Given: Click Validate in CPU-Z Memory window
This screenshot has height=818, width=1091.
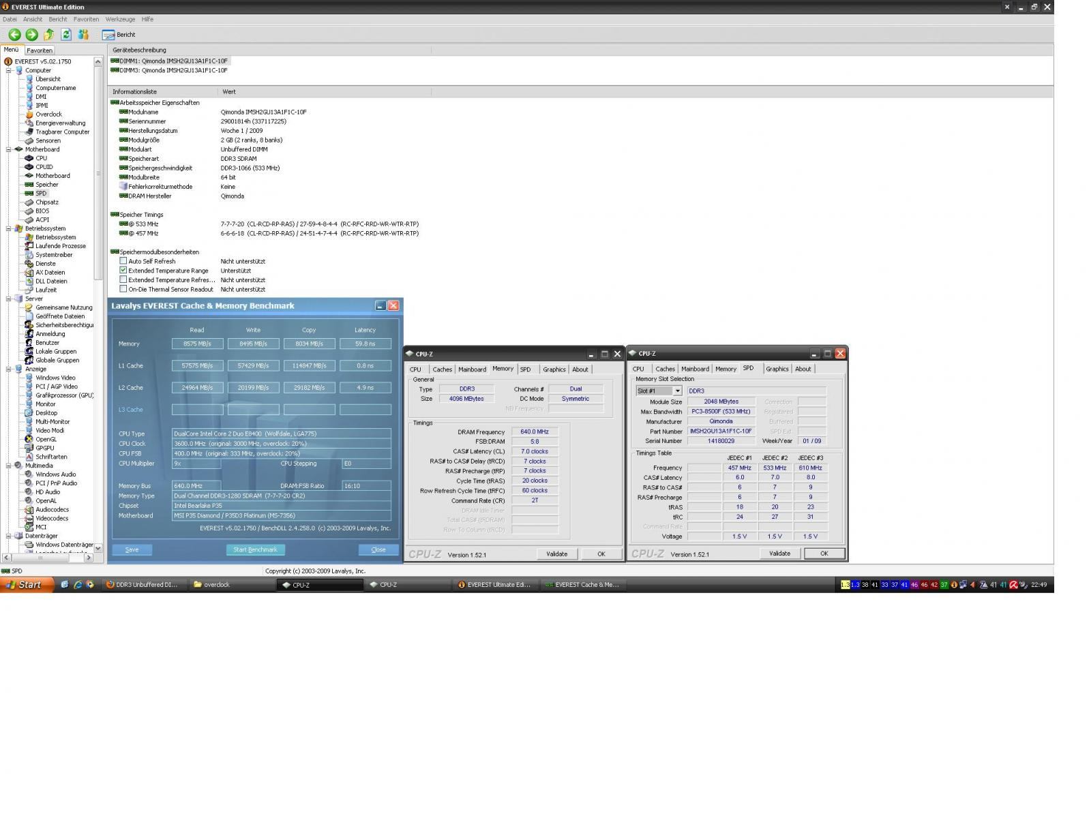Looking at the screenshot, I should 557,554.
